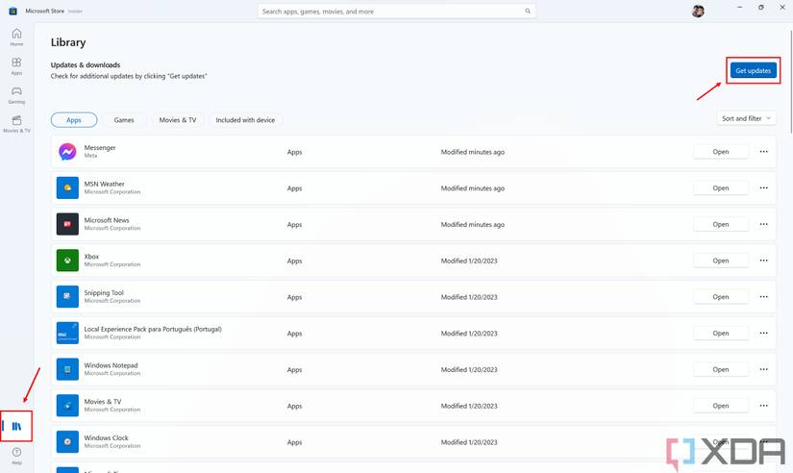Switch to Included with device tab

245,120
